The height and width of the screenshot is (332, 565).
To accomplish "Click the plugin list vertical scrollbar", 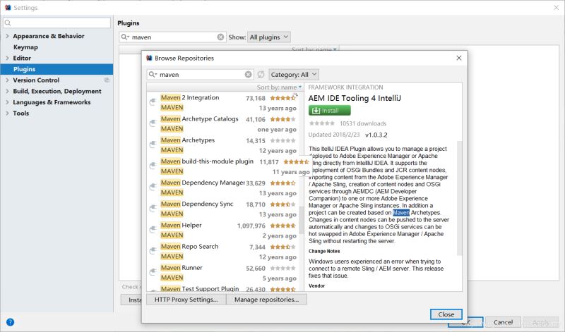I will click(302, 219).
